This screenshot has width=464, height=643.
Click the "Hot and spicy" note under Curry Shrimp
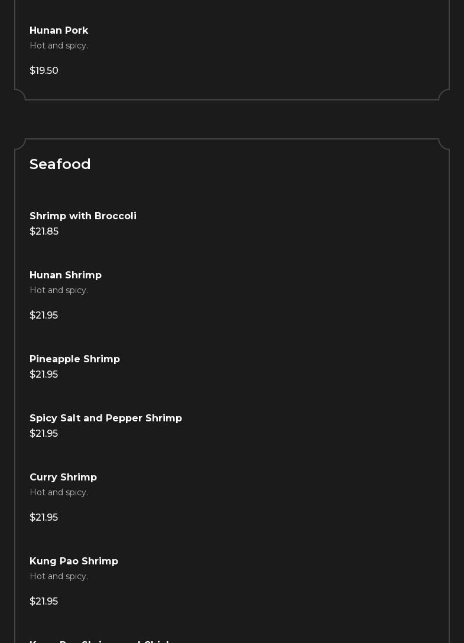59,492
